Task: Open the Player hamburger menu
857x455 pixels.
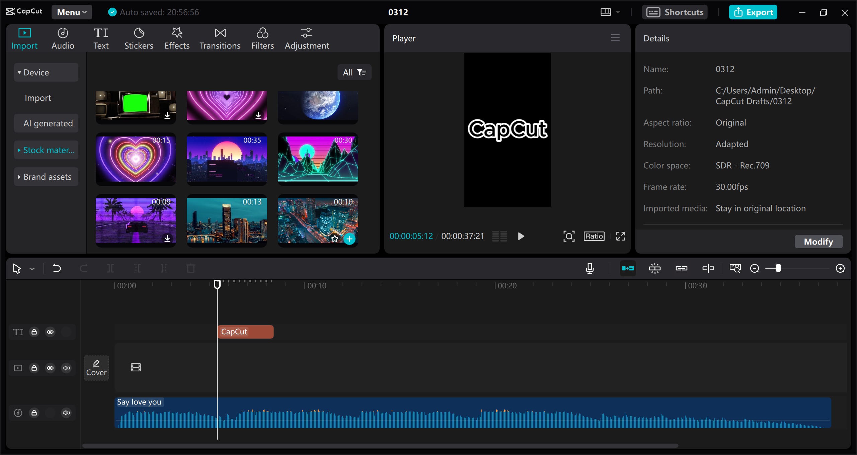Action: coord(615,38)
